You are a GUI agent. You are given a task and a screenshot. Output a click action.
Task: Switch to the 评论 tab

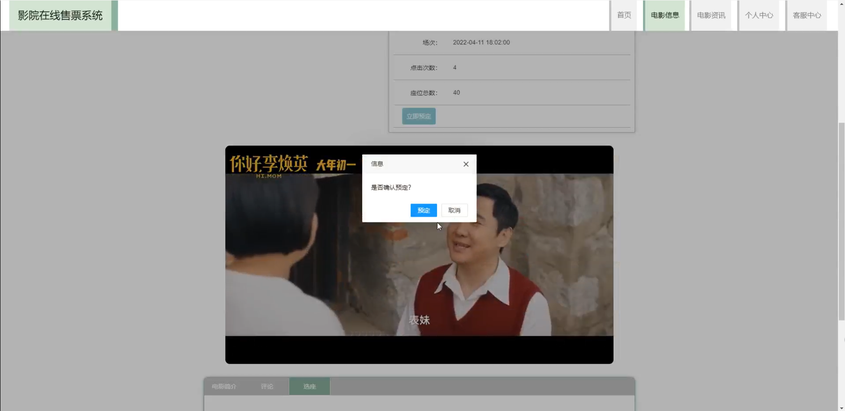click(x=267, y=386)
